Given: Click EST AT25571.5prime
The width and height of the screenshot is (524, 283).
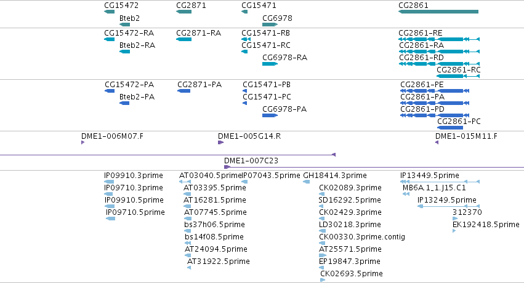Looking at the screenshot, I should (350, 250).
